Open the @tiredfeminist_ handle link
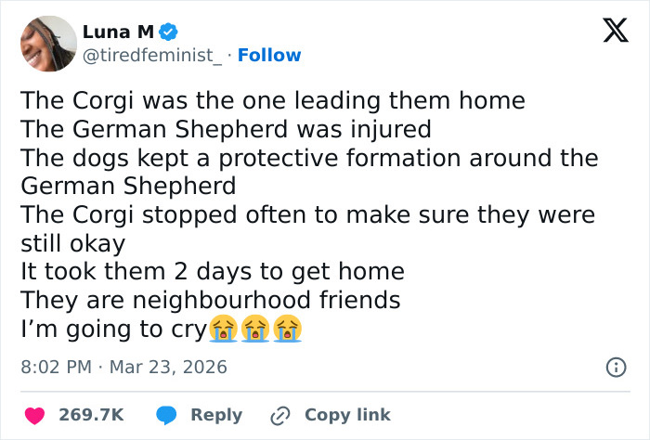 coord(154,56)
